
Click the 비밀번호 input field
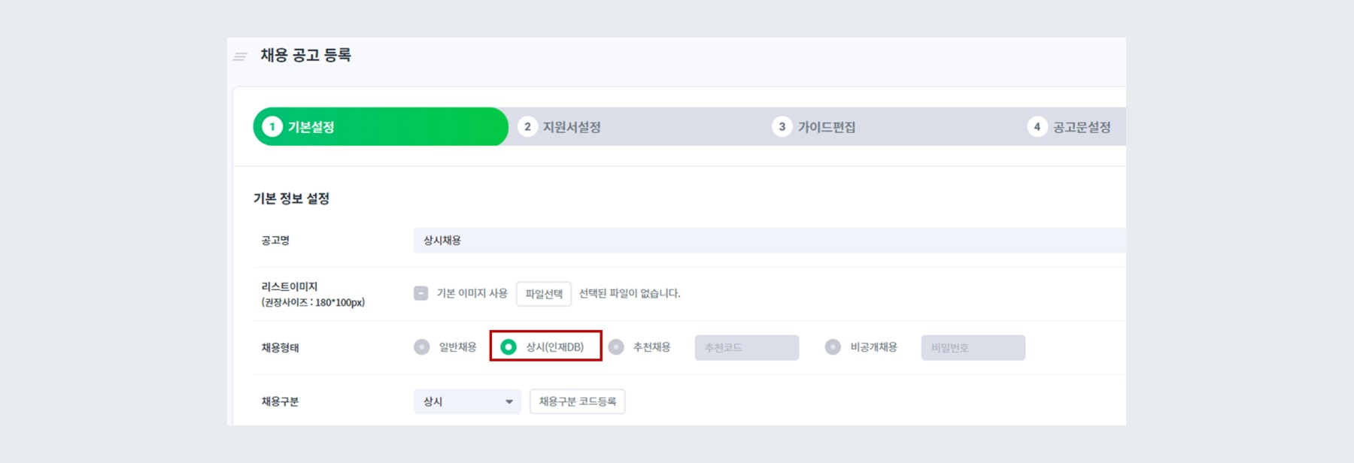(x=973, y=347)
